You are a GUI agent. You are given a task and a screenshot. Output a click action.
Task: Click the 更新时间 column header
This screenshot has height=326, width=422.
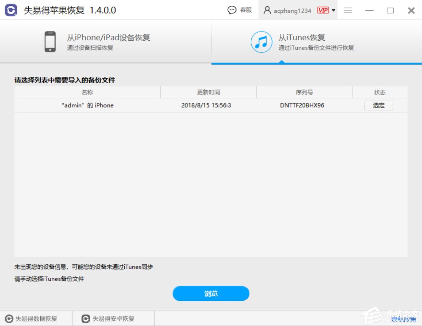209,92
